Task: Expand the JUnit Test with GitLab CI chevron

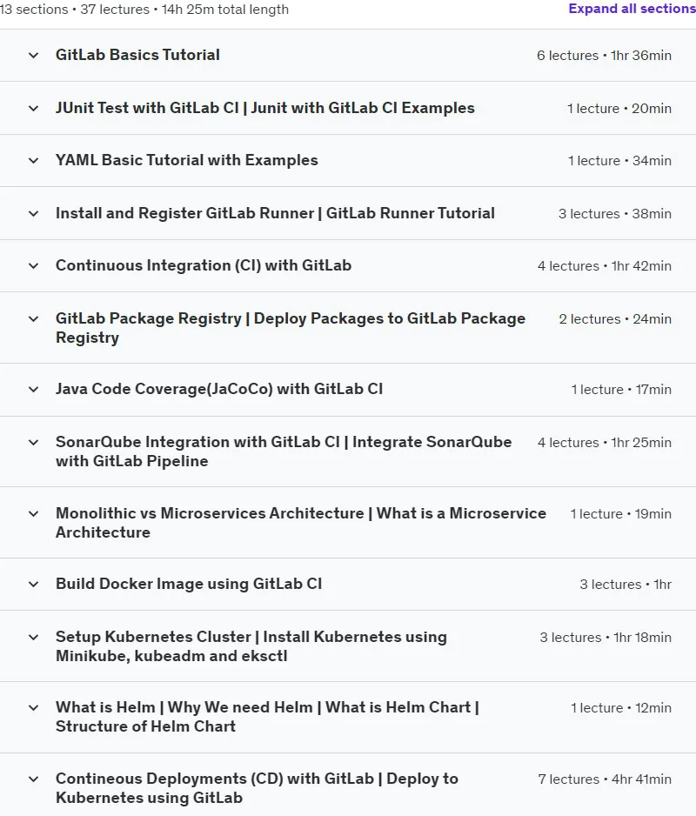Action: pos(33,108)
